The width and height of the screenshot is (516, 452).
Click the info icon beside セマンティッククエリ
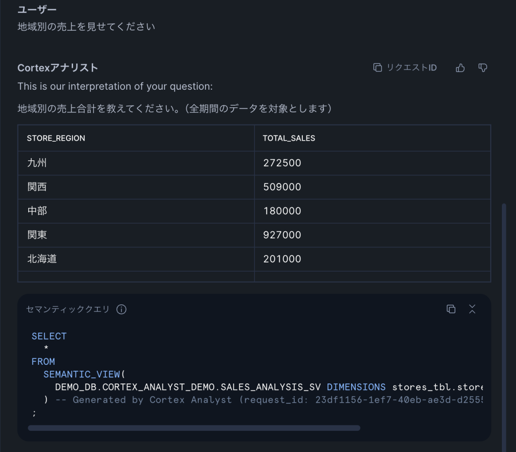point(121,309)
